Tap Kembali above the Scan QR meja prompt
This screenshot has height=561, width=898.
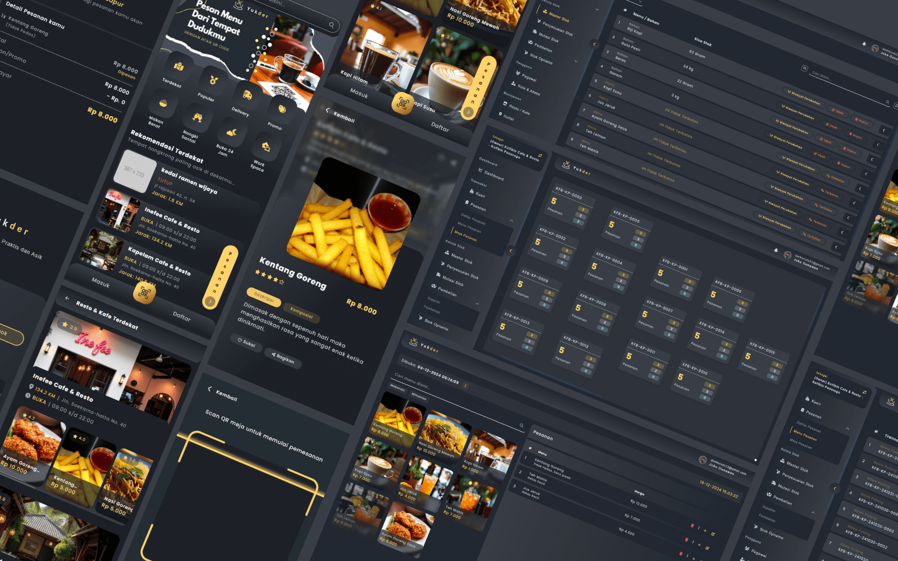point(223,393)
